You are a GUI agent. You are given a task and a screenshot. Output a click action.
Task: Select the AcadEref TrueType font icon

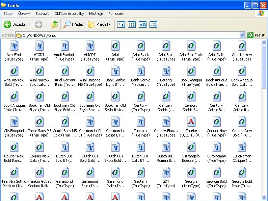[x=14, y=46]
